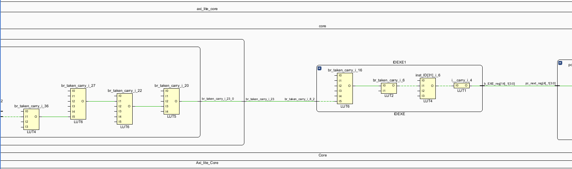Pick the br_taken_carry_i_16 LUT6 cell

pyautogui.click(x=345, y=88)
